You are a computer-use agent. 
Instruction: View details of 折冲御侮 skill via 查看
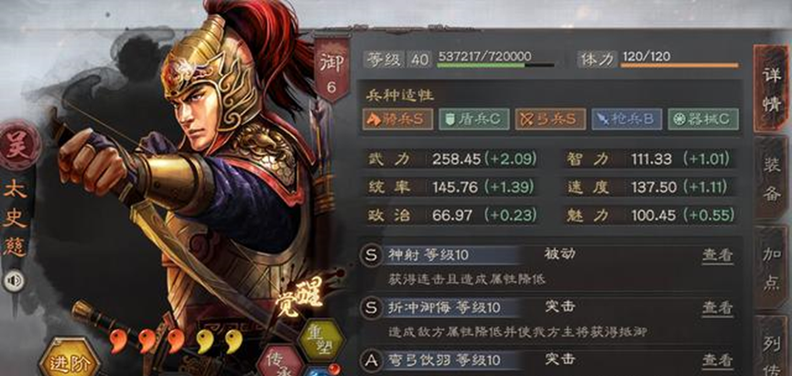tap(717, 307)
